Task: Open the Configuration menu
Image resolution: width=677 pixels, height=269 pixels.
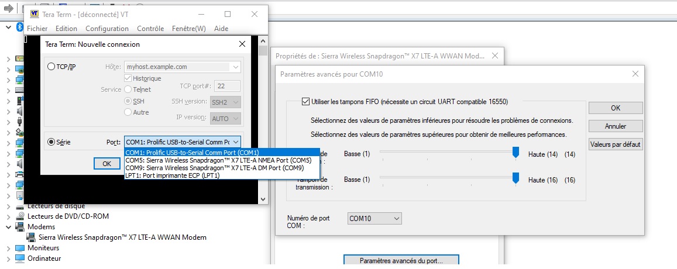Action: 107,29
